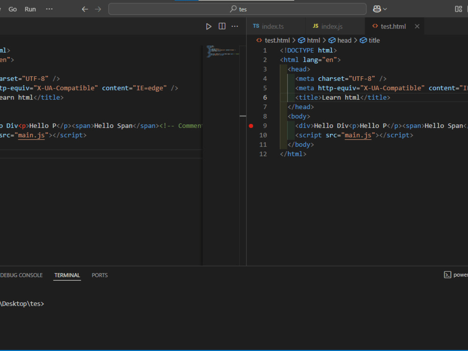Click the main.js link in left editor

(x=31, y=135)
